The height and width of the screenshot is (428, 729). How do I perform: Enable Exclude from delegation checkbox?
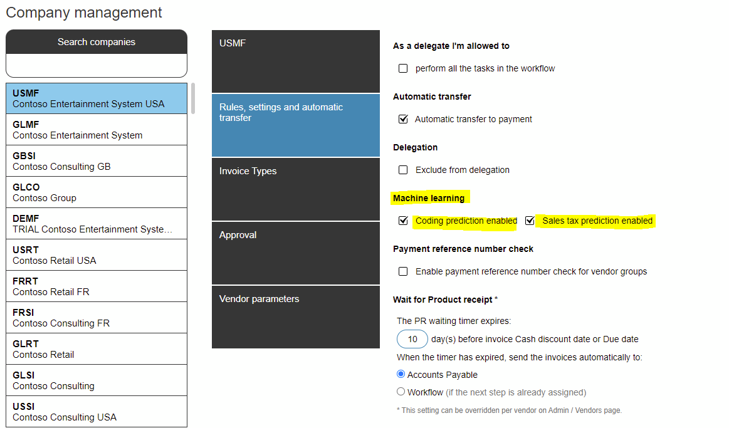click(403, 170)
